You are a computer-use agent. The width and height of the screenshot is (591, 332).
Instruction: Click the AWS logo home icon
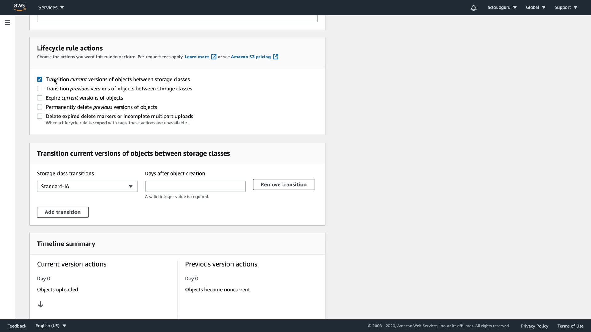point(19,7)
